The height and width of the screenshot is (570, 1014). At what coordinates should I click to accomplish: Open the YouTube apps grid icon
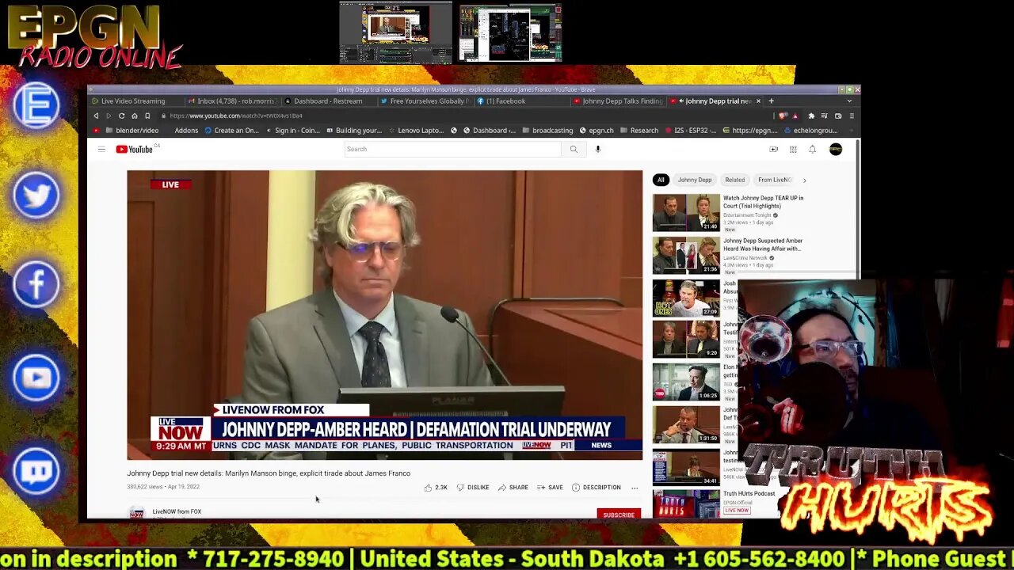[793, 149]
